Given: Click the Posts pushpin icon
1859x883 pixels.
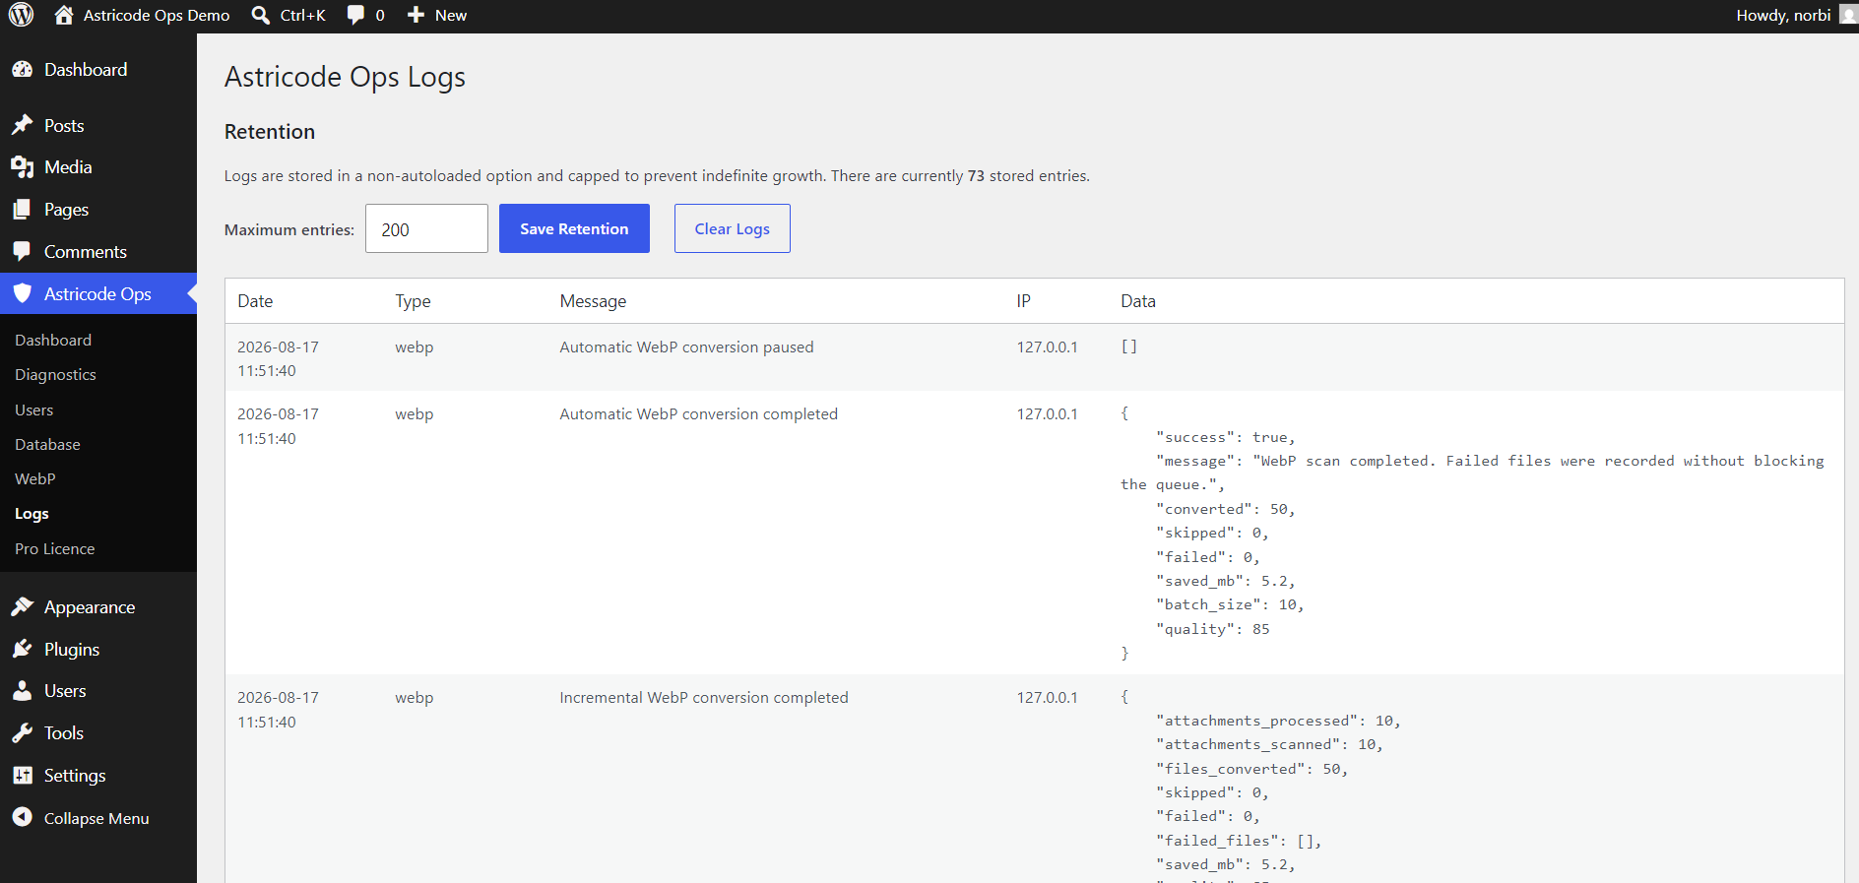Looking at the screenshot, I should click(22, 125).
